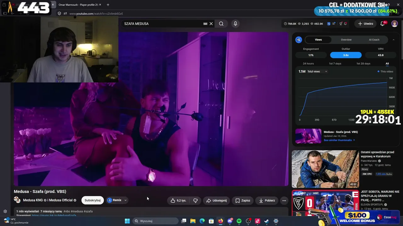Select the Omar Marmoush browser tab
Screen dimensions: 403x226
(78, 5)
